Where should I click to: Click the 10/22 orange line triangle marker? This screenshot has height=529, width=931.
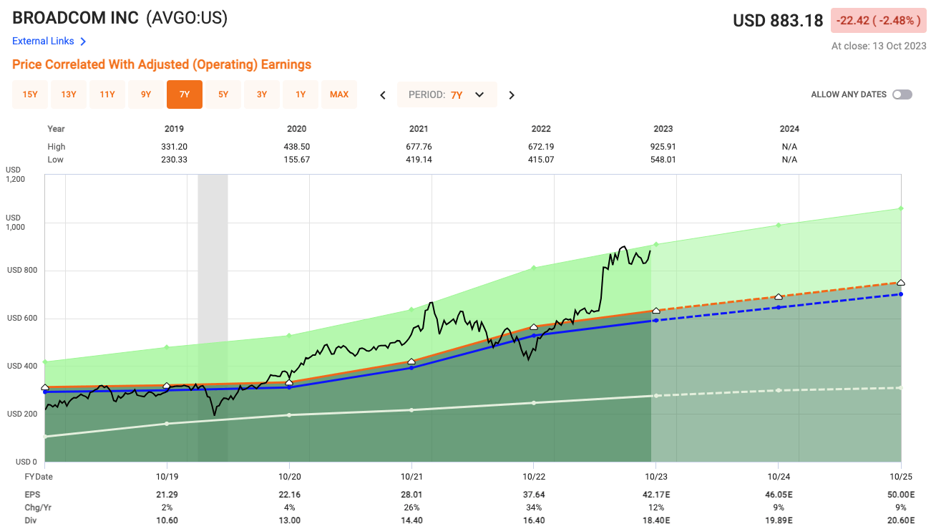coord(534,327)
